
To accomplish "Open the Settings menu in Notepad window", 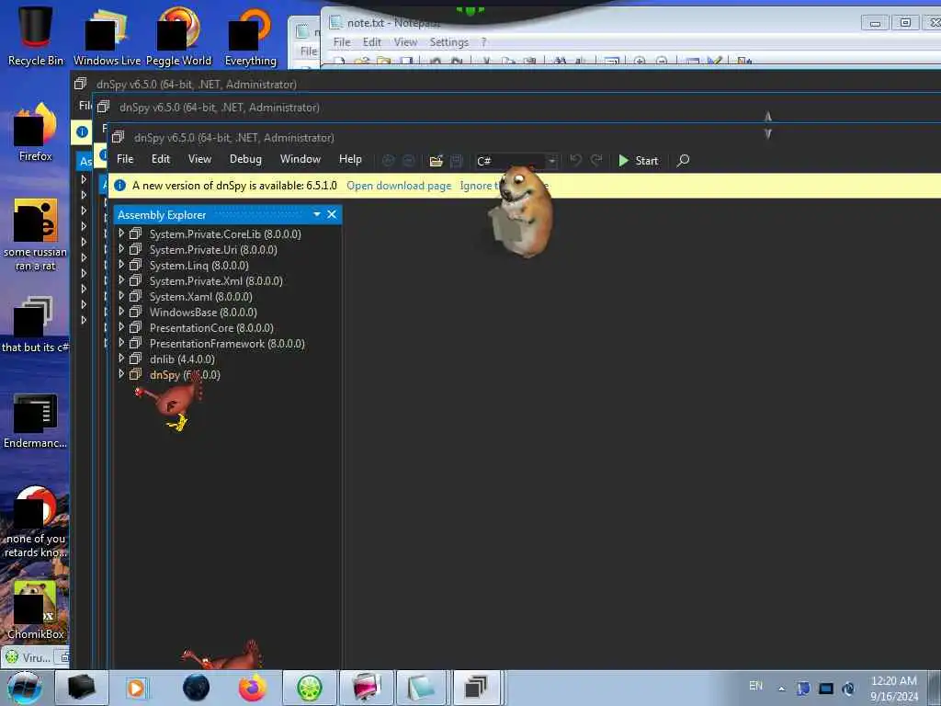I will [x=448, y=42].
